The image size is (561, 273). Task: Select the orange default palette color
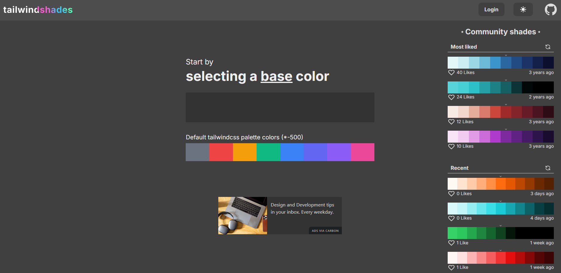[x=245, y=152]
